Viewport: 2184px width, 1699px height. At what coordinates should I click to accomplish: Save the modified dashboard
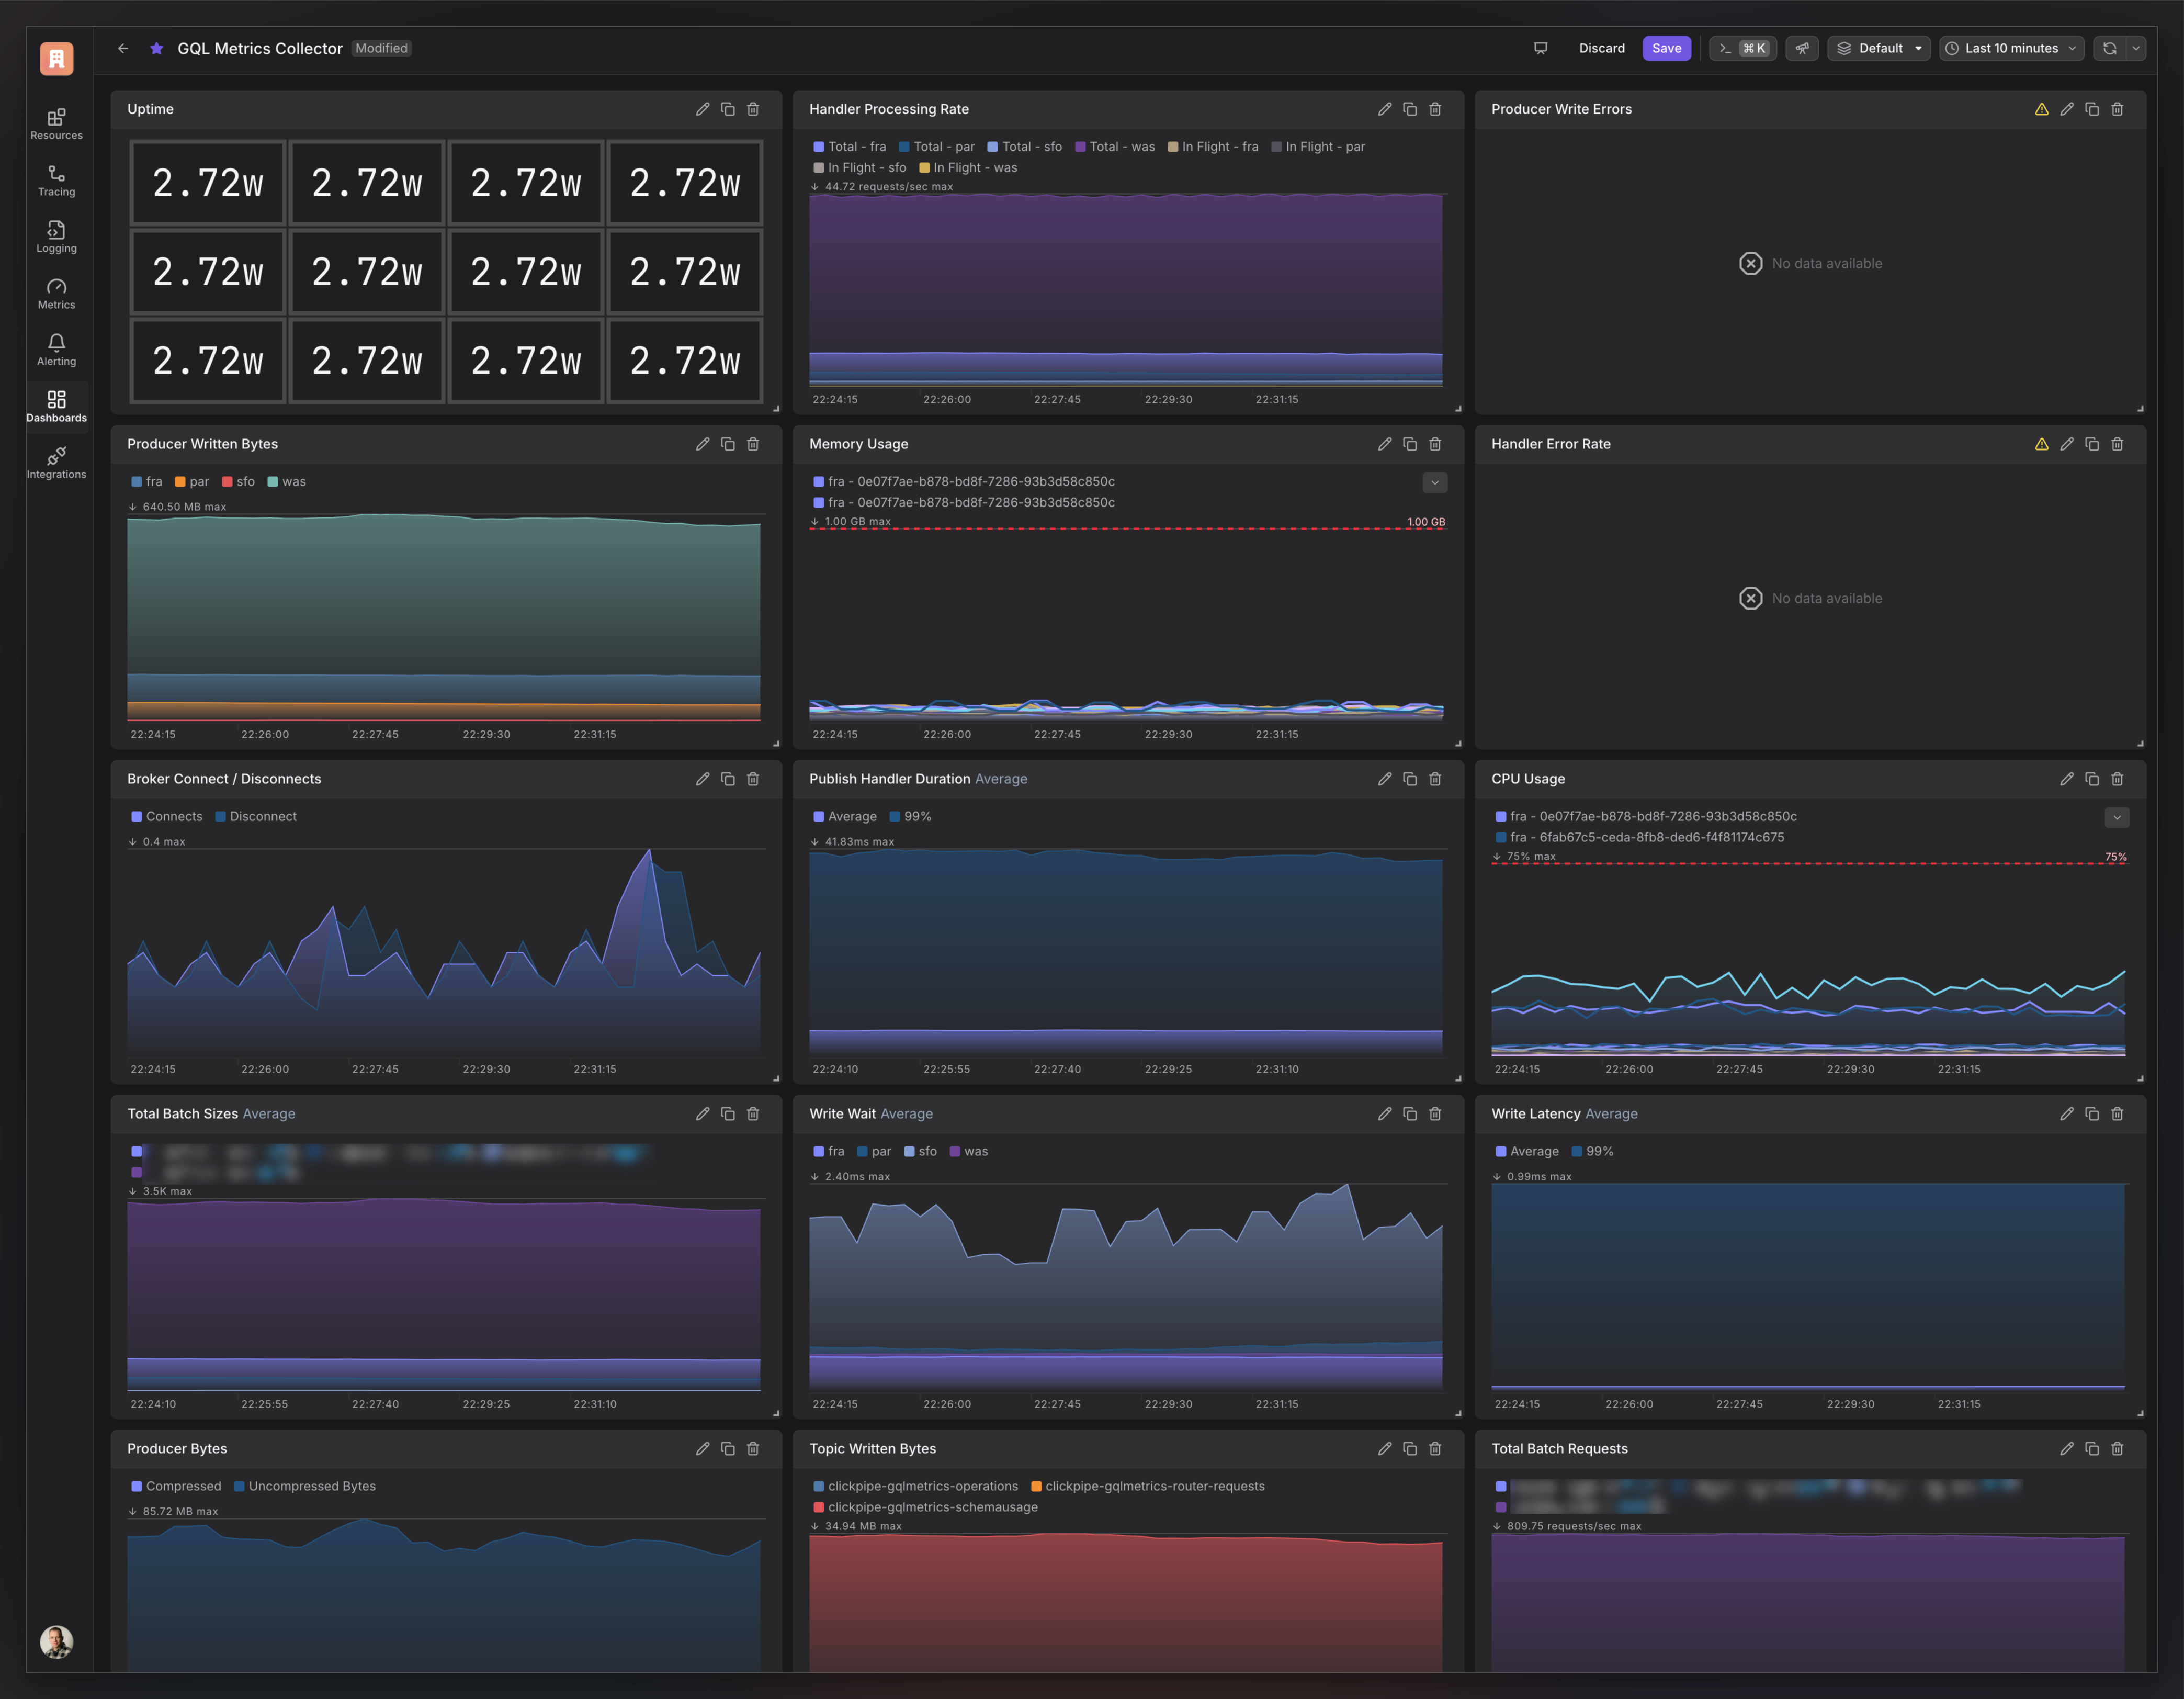(1666, 48)
